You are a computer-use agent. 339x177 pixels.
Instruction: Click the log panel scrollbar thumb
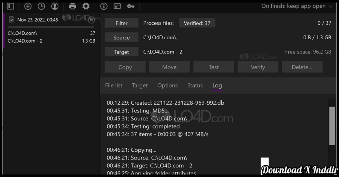click(x=332, y=125)
